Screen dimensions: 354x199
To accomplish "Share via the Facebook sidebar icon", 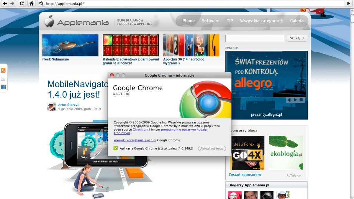I will coord(4,87).
